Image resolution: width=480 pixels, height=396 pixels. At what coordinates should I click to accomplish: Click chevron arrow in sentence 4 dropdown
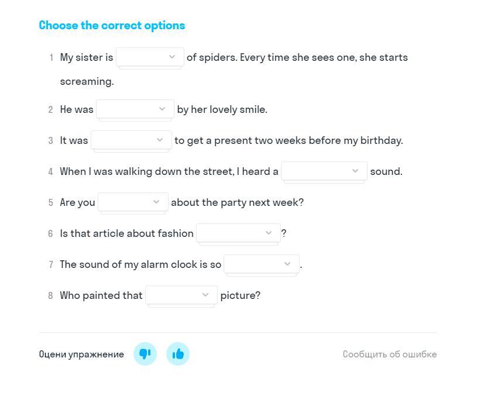pos(355,171)
